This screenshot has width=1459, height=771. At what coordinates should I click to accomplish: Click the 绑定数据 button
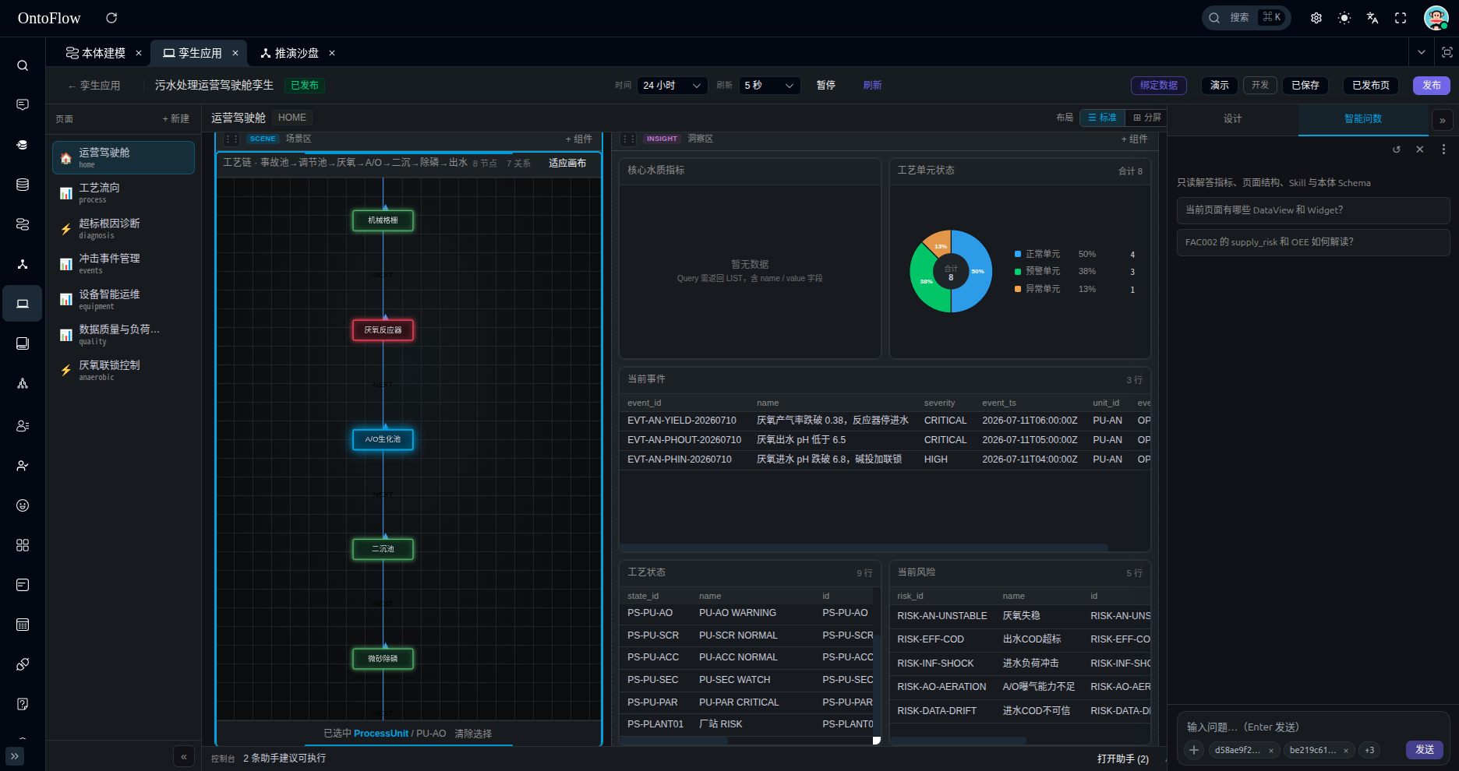tap(1159, 85)
